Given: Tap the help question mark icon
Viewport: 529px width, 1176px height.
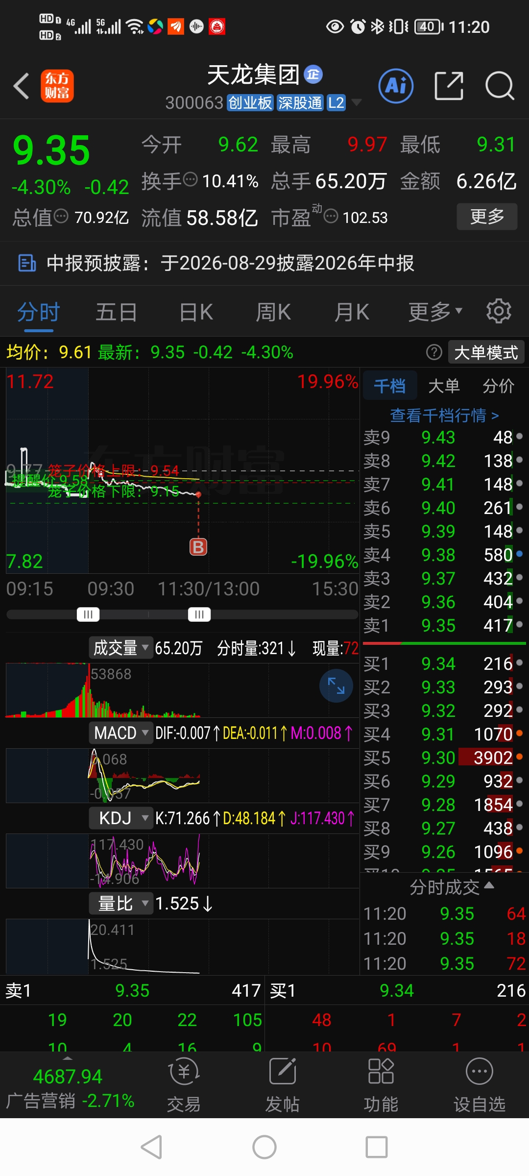Looking at the screenshot, I should [x=434, y=352].
